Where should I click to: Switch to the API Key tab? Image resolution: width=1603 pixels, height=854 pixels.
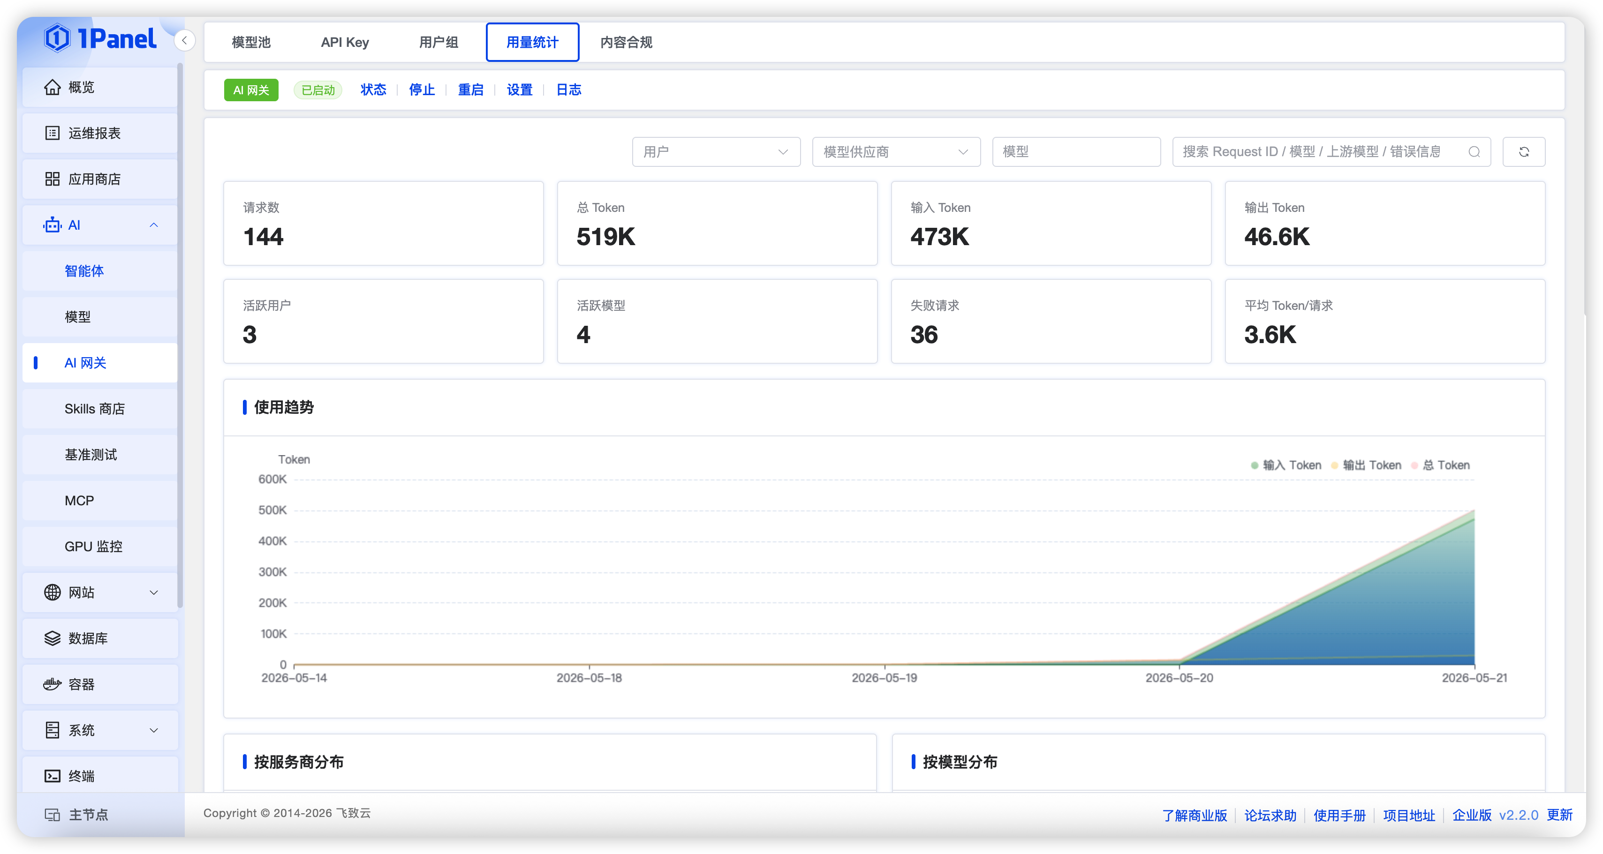click(x=345, y=42)
